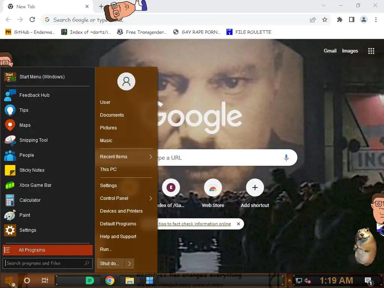
Task: Open Gmail link
Action: click(x=330, y=51)
